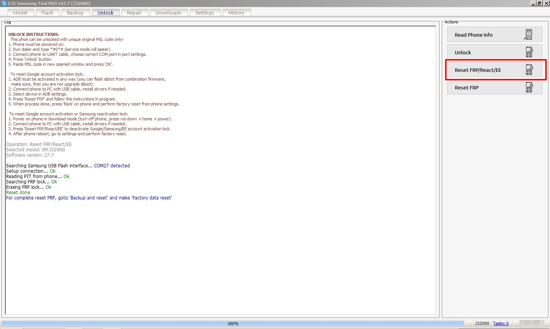
Task: Click 'Paste MSL code' instruction line
Action: [x=61, y=64]
